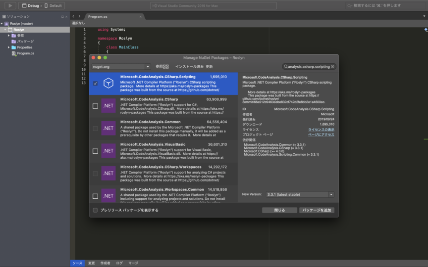Clear the NuGet search text
This screenshot has height=267, width=428.
(x=332, y=66)
